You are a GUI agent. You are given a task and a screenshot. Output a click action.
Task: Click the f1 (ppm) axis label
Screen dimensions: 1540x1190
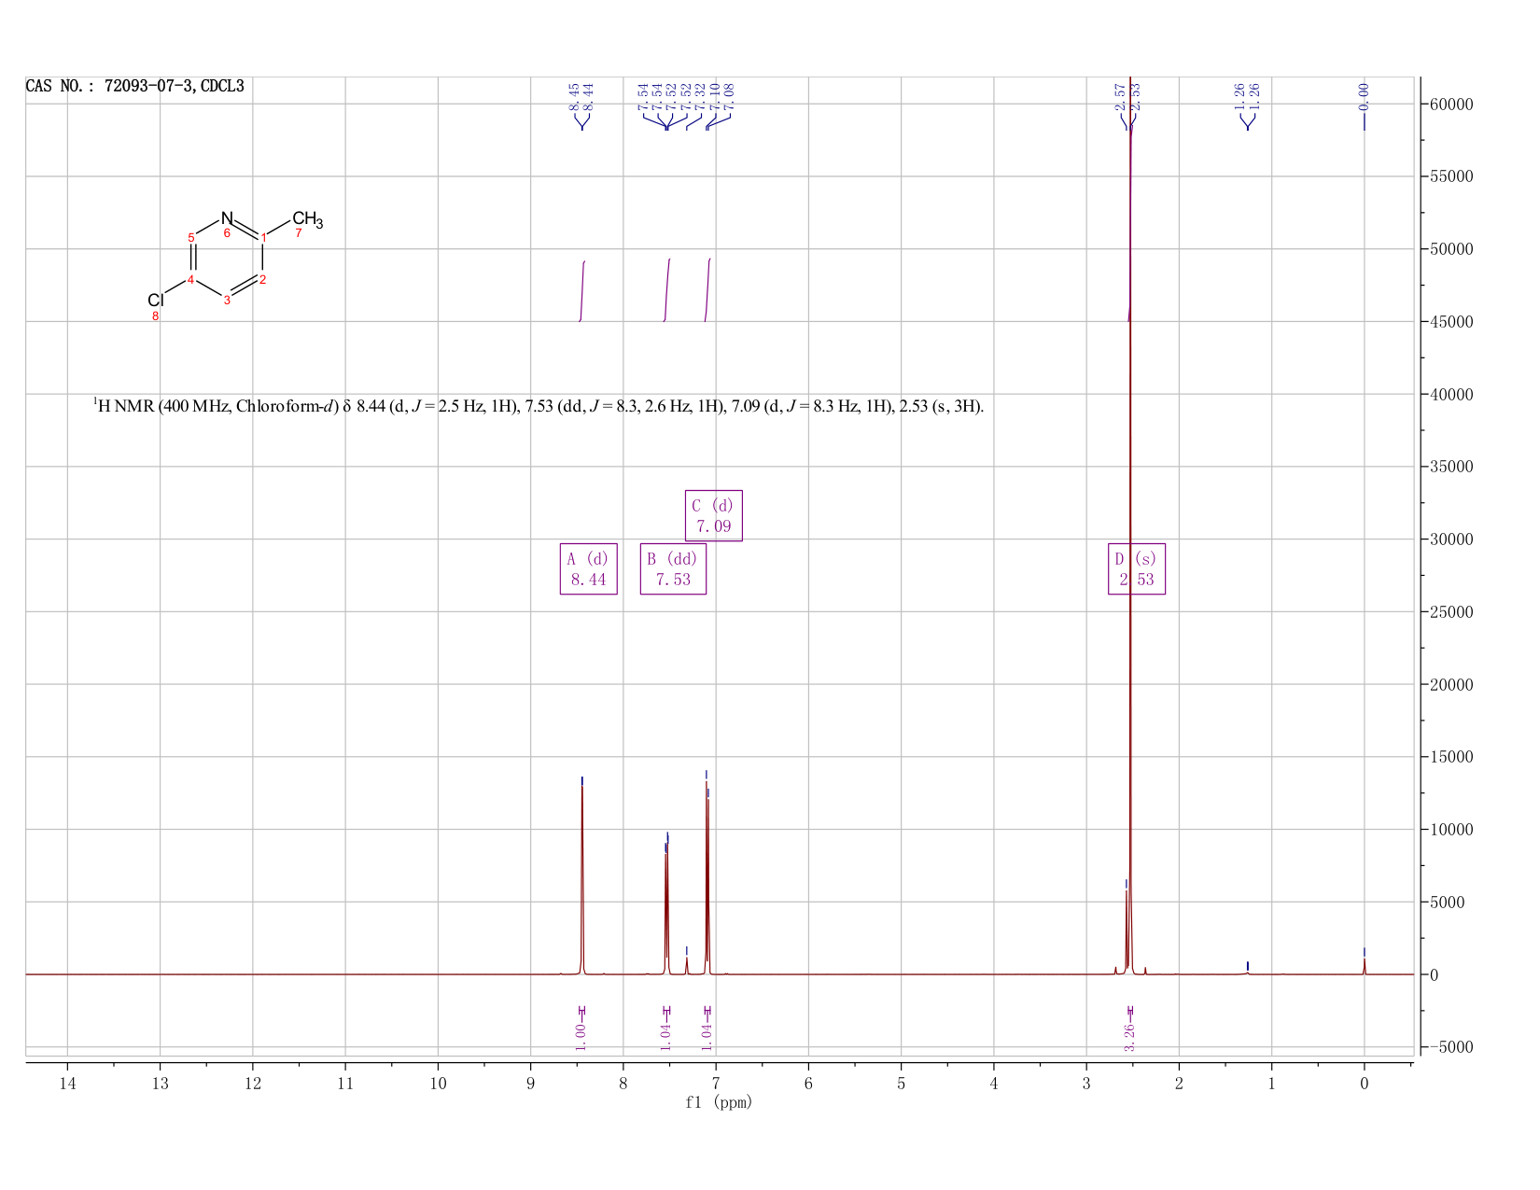tap(719, 1102)
